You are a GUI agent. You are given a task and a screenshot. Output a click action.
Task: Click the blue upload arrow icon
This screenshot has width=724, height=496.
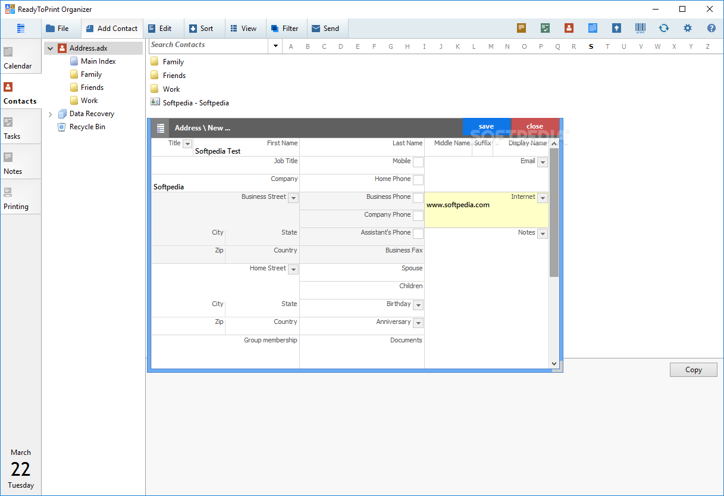616,28
